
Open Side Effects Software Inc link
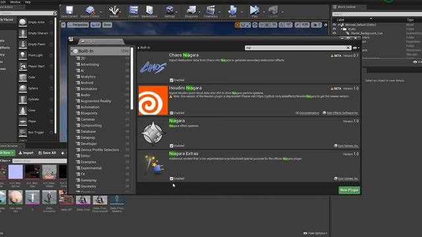(x=340, y=113)
